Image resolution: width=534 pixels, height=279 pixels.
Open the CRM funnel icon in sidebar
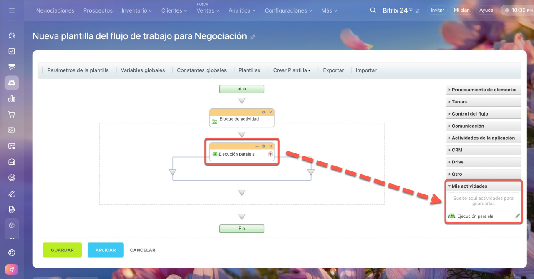[x=12, y=67]
